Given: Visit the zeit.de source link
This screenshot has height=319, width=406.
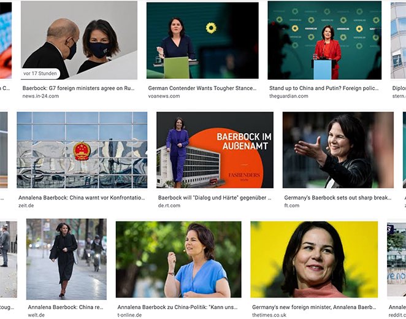Looking at the screenshot, I should 26,206.
